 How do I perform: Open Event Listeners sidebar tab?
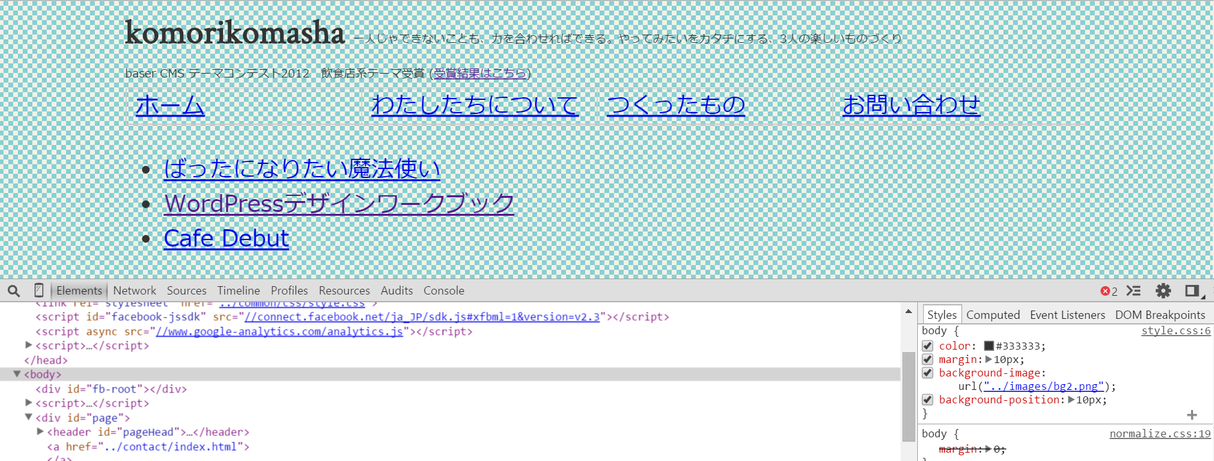pos(1067,315)
